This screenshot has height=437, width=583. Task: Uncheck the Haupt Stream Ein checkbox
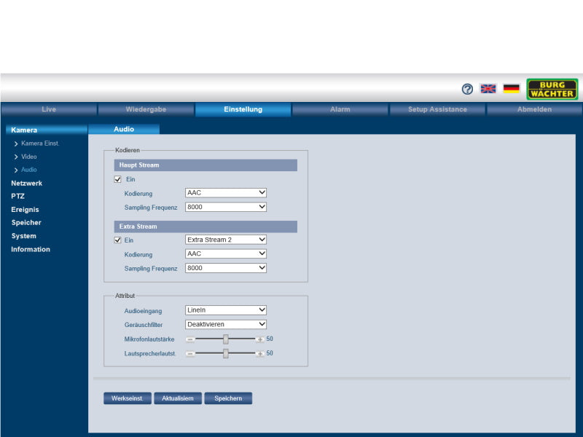tap(117, 179)
